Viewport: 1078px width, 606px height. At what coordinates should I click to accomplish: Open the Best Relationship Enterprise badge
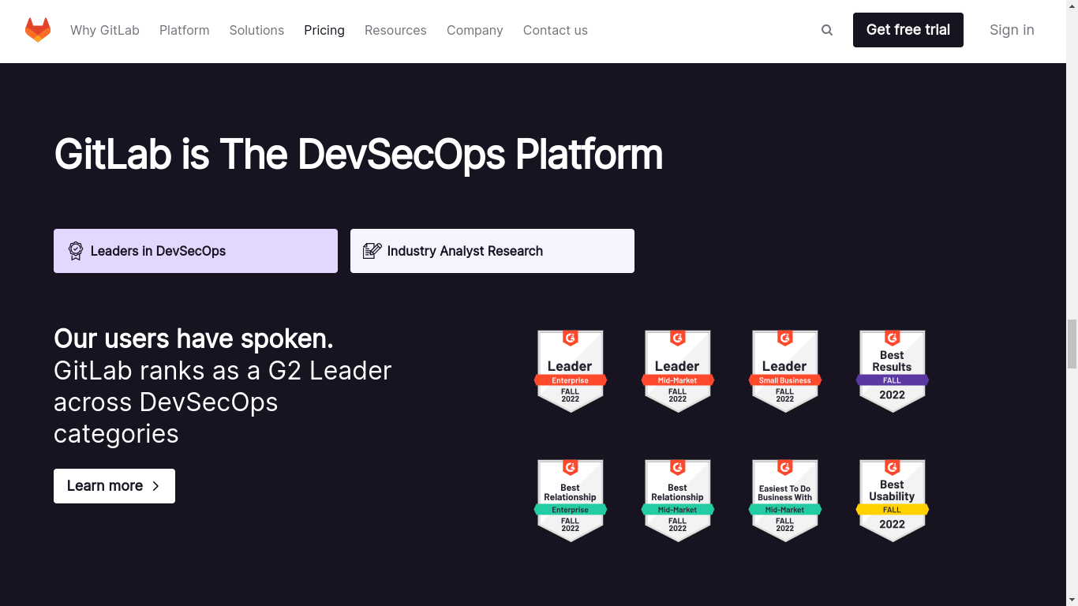click(571, 500)
